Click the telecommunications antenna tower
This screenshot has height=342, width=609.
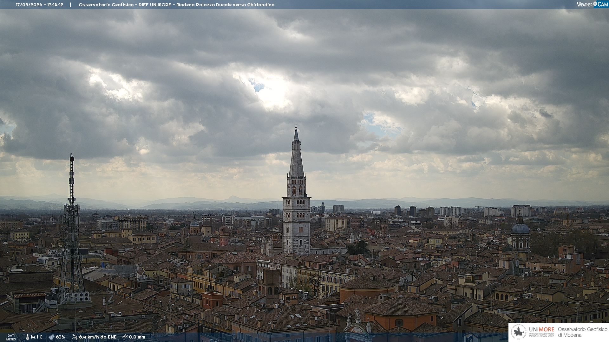click(71, 222)
